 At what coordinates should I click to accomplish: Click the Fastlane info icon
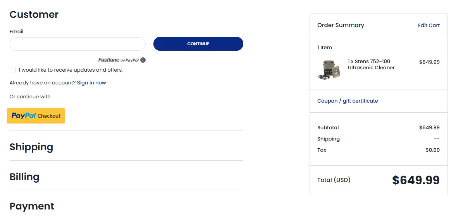coord(143,60)
